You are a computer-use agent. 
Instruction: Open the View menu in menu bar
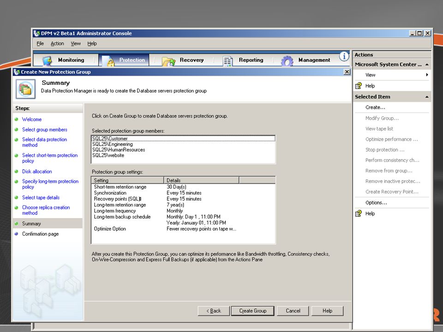click(75, 43)
